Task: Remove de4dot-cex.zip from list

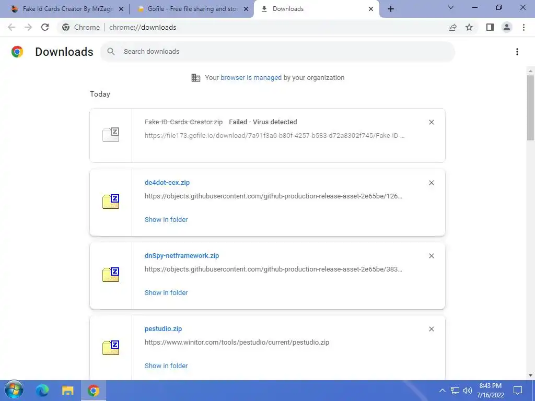Action: tap(431, 183)
